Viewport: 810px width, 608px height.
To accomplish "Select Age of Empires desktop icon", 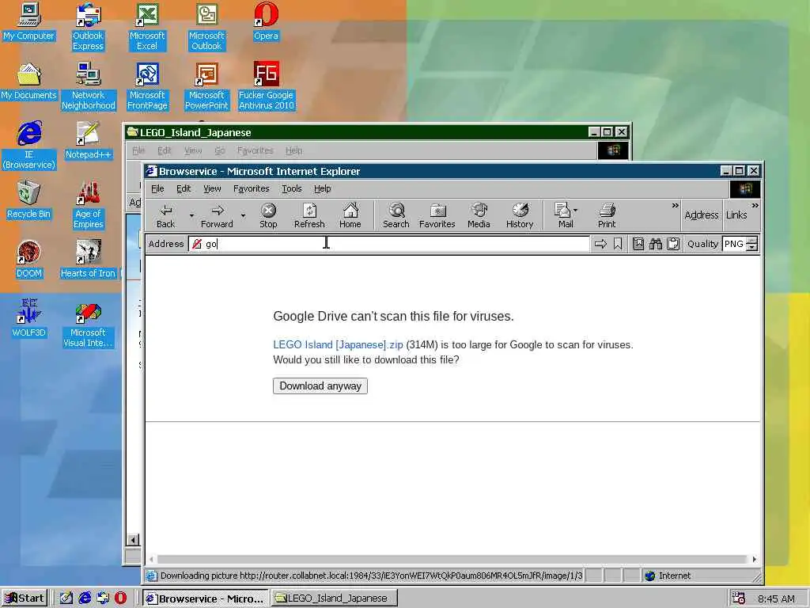I will pyautogui.click(x=88, y=205).
